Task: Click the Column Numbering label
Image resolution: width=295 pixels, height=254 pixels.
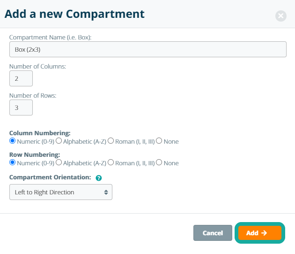Action: point(40,133)
